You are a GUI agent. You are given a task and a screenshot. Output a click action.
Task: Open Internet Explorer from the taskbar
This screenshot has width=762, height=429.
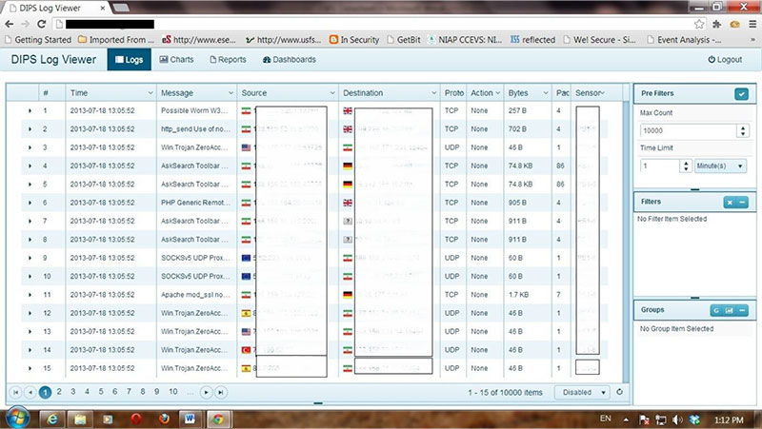[51, 419]
